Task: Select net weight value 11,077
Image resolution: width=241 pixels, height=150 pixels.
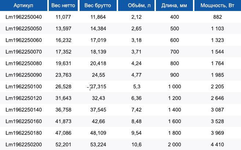Action: [63, 17]
